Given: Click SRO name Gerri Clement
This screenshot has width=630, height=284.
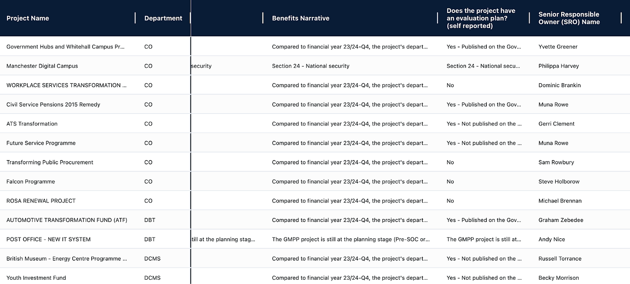Looking at the screenshot, I should tap(556, 123).
